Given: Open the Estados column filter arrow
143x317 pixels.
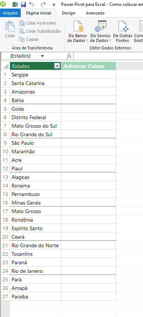Looking at the screenshot, I should [57, 66].
